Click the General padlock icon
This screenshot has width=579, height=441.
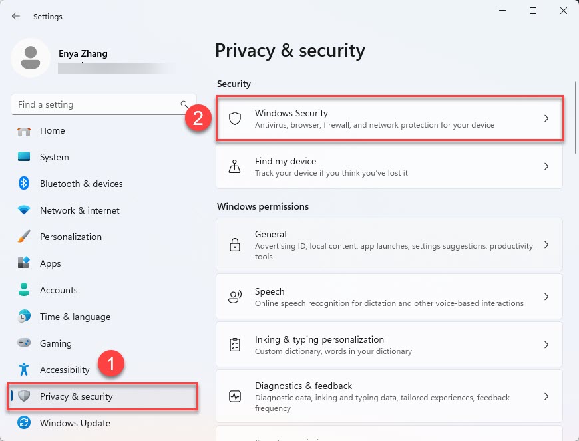tap(235, 245)
